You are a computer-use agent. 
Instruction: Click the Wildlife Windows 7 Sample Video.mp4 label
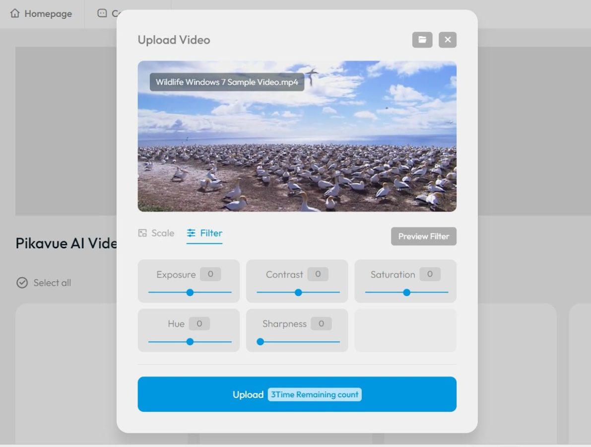coord(226,82)
